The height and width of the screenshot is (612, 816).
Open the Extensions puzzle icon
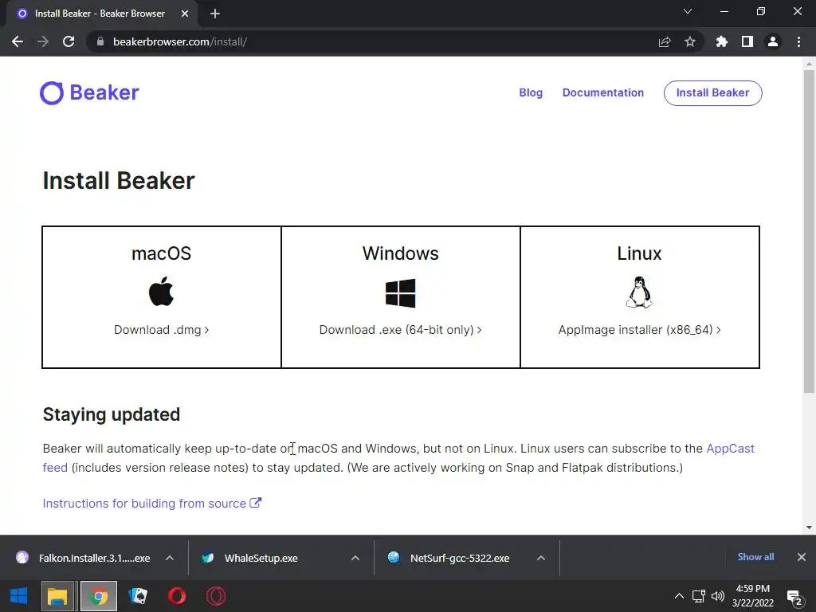[722, 41]
